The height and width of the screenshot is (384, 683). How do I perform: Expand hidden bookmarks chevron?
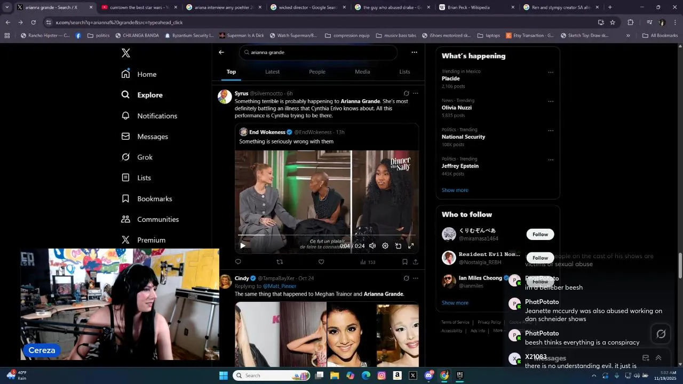pyautogui.click(x=628, y=36)
